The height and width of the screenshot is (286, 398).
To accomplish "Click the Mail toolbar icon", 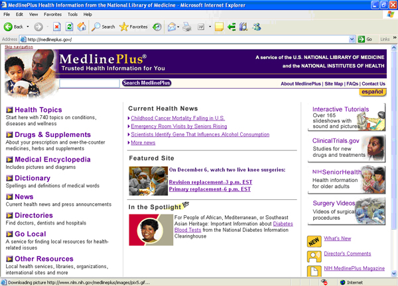I will click(x=171, y=27).
